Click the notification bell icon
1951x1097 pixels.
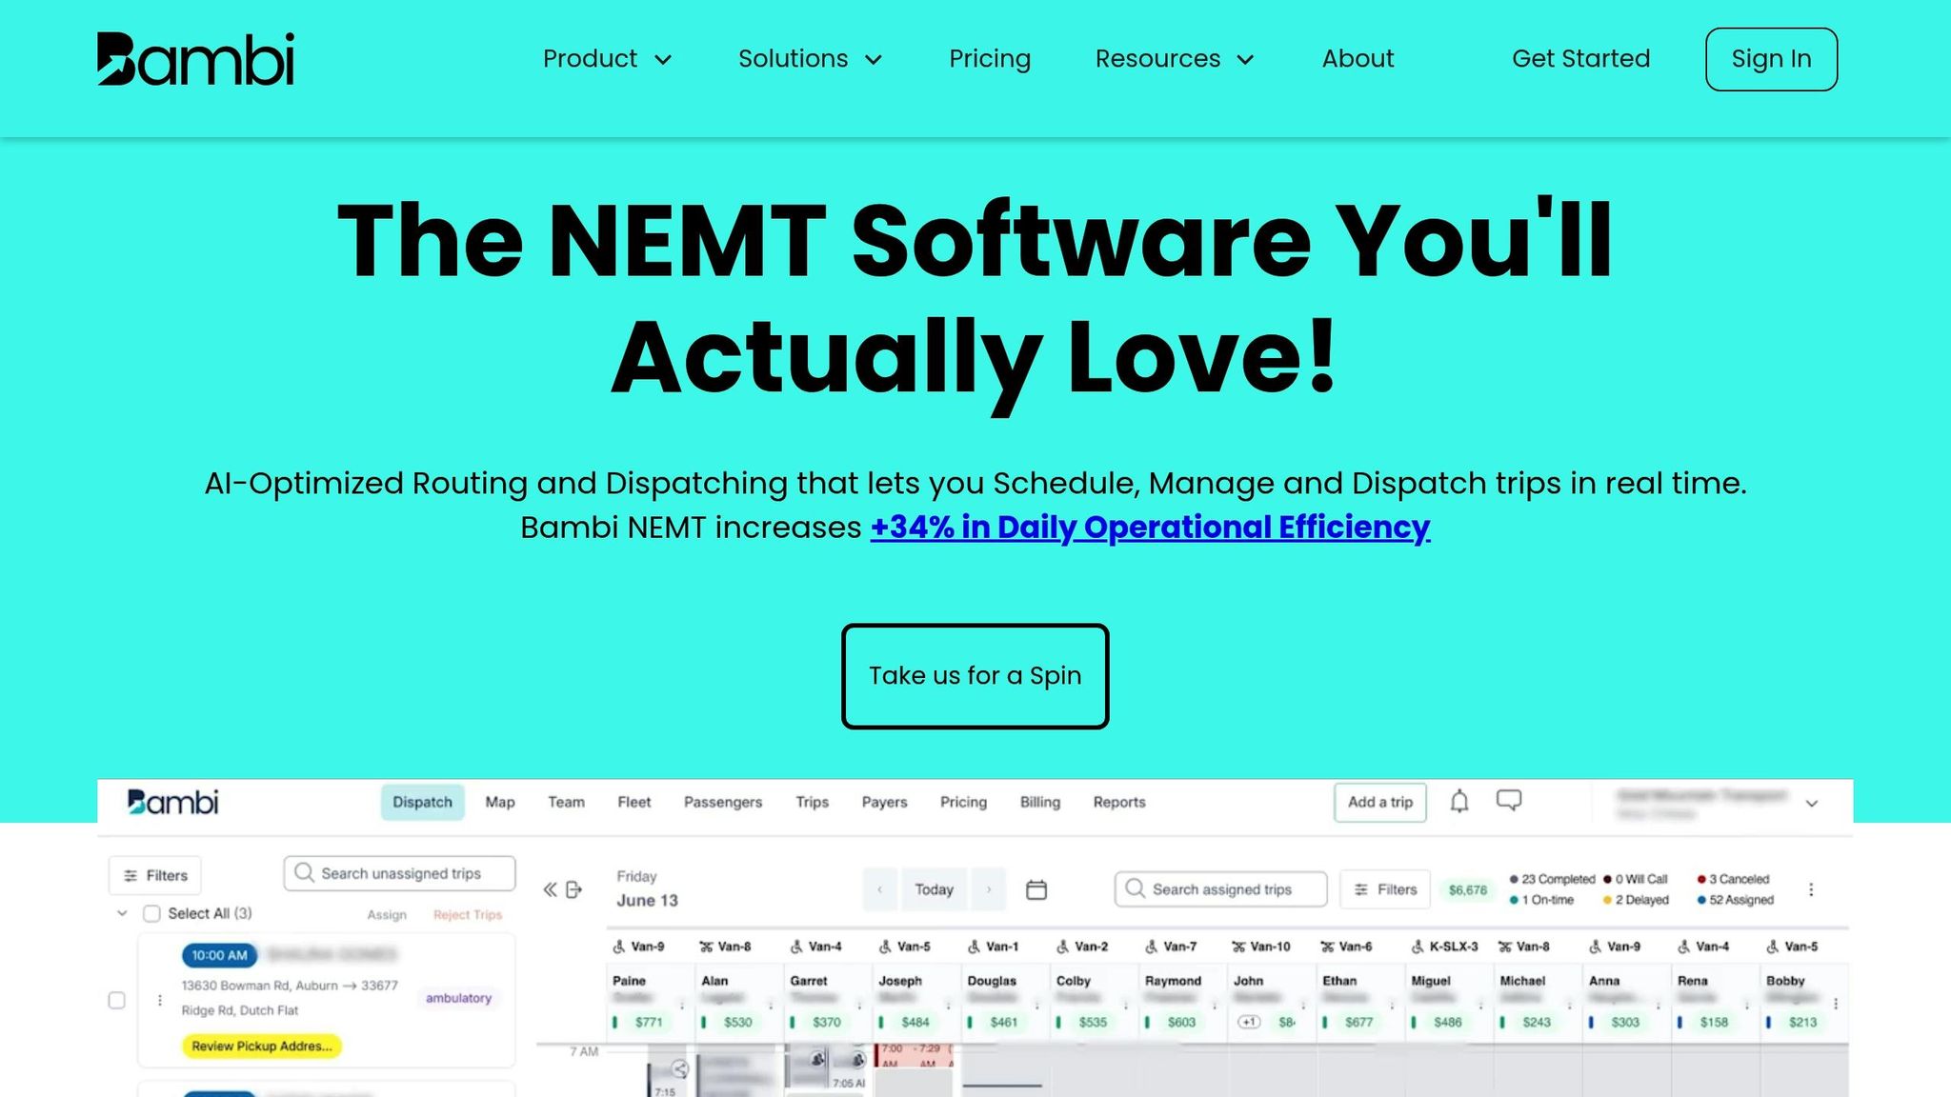[1458, 802]
